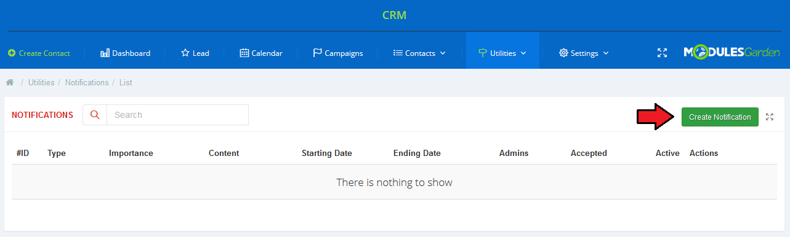Screen dimensions: 790x237
Task: Sort by Starting Date column header
Action: tap(327, 153)
